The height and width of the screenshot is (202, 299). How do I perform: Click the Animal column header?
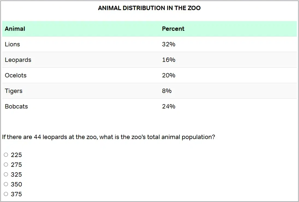coord(15,29)
